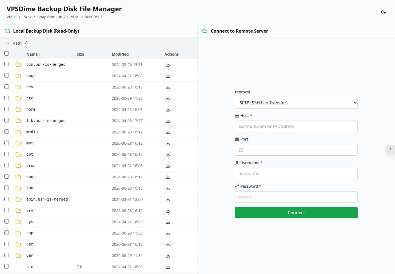Download the root folder

pyautogui.click(x=168, y=177)
